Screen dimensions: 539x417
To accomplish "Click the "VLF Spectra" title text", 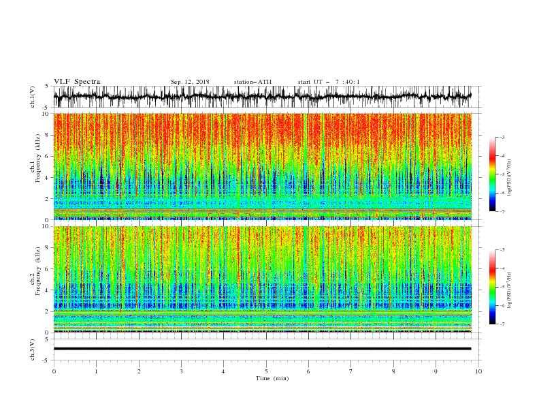I will [77, 82].
